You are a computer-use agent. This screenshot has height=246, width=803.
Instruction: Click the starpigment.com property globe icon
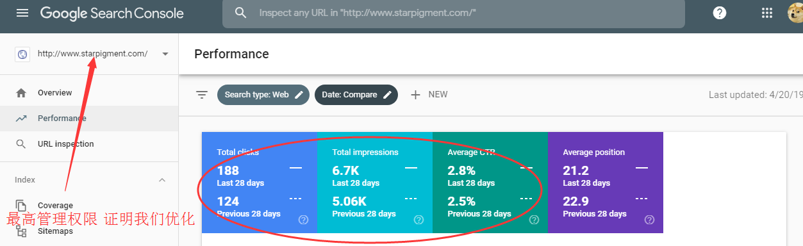(22, 54)
